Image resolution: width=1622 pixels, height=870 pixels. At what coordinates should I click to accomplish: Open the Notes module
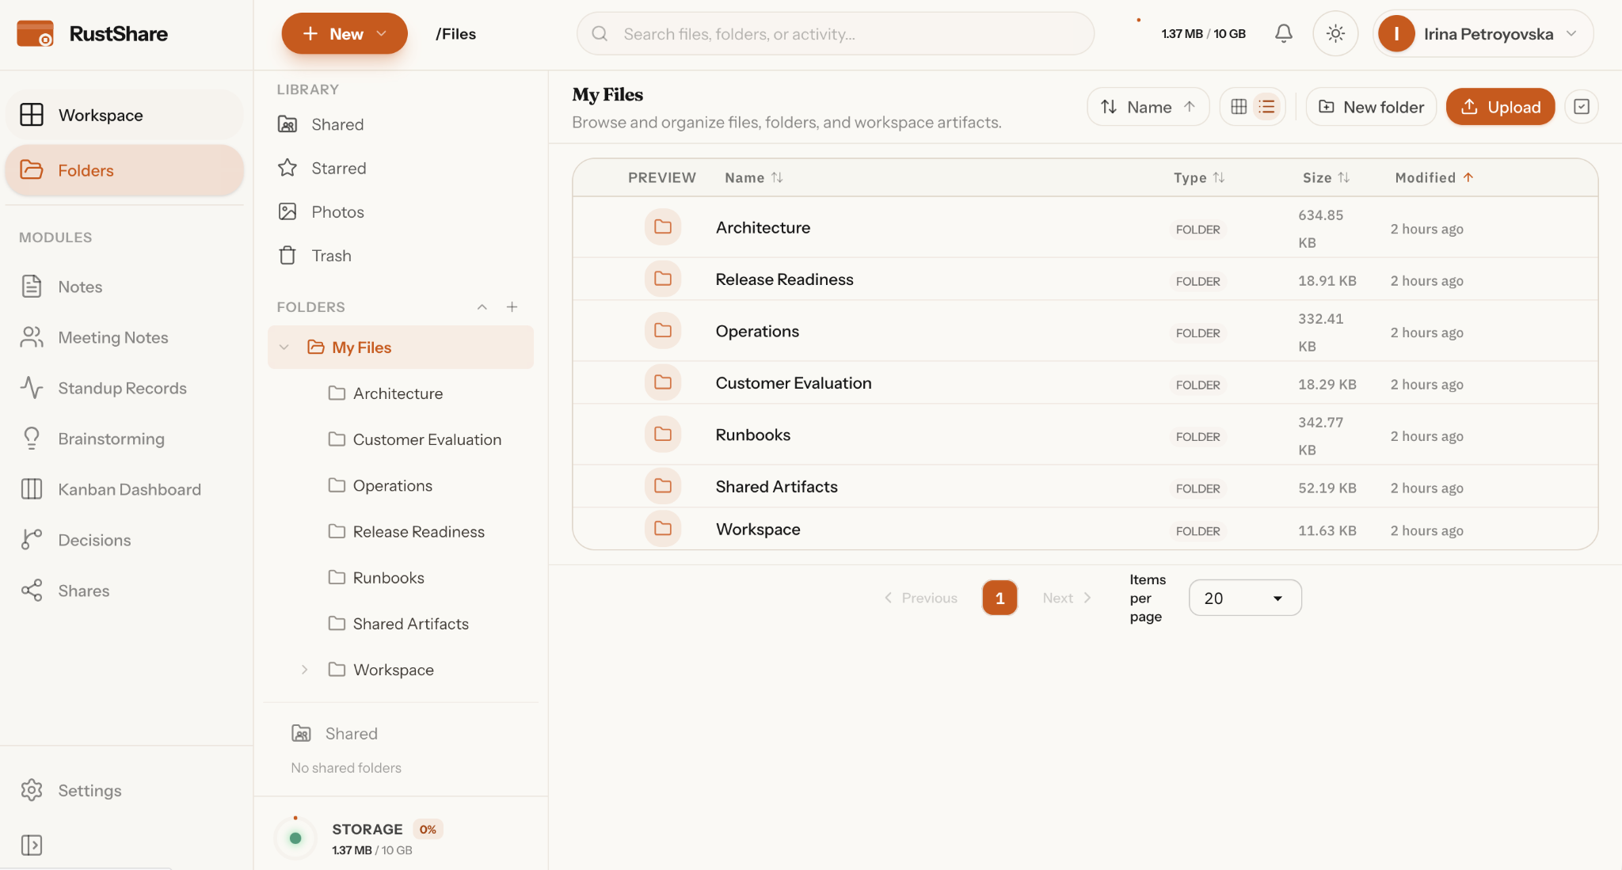pyautogui.click(x=124, y=287)
